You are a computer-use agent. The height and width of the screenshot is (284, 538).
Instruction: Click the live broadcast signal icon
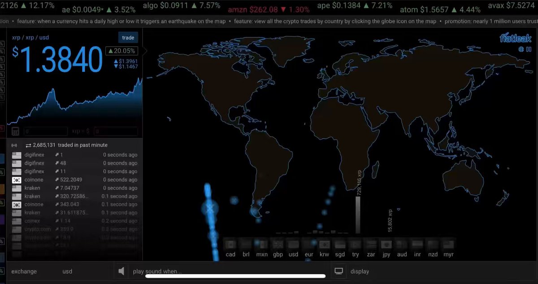(14, 145)
